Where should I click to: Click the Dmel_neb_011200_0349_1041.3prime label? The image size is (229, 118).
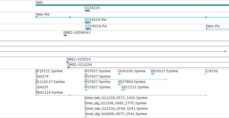(x=116, y=109)
